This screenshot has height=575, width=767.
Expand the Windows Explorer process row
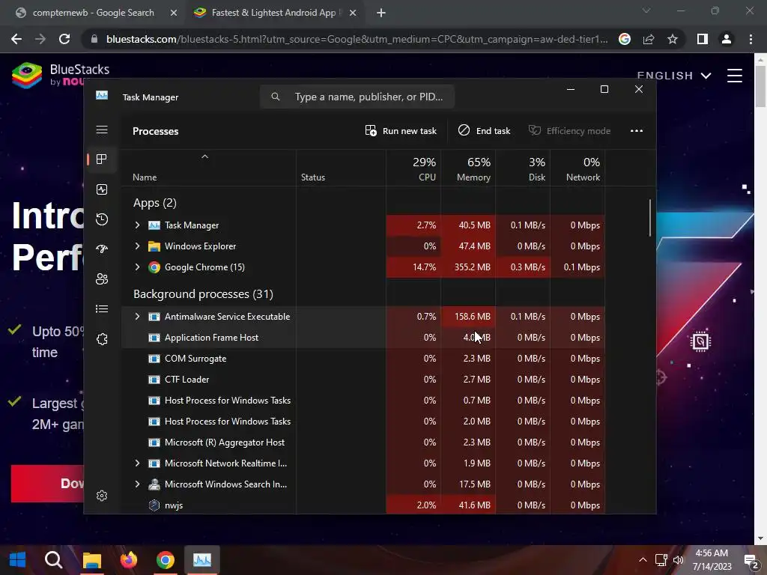tap(137, 246)
